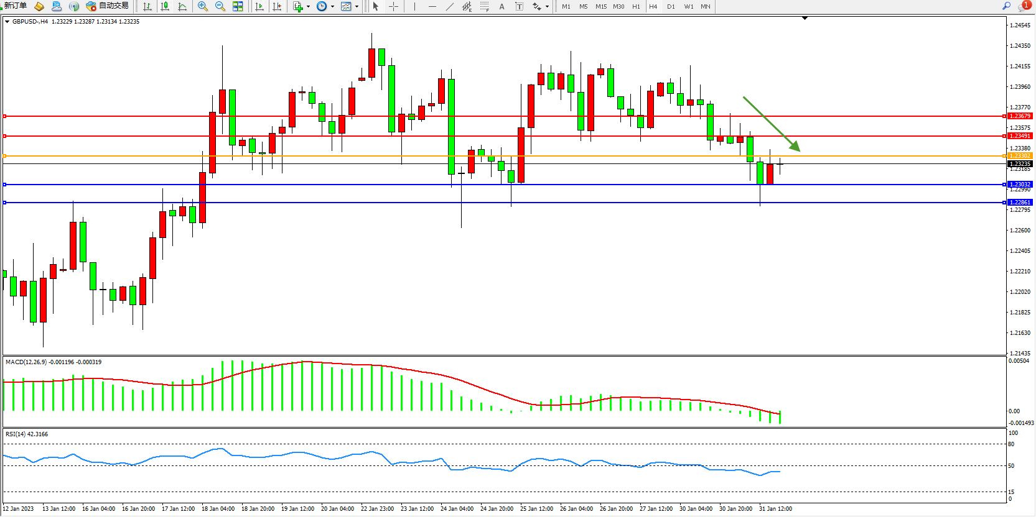Select the crosshair cursor tool
Screen dimensions: 1036x517
pos(393,6)
